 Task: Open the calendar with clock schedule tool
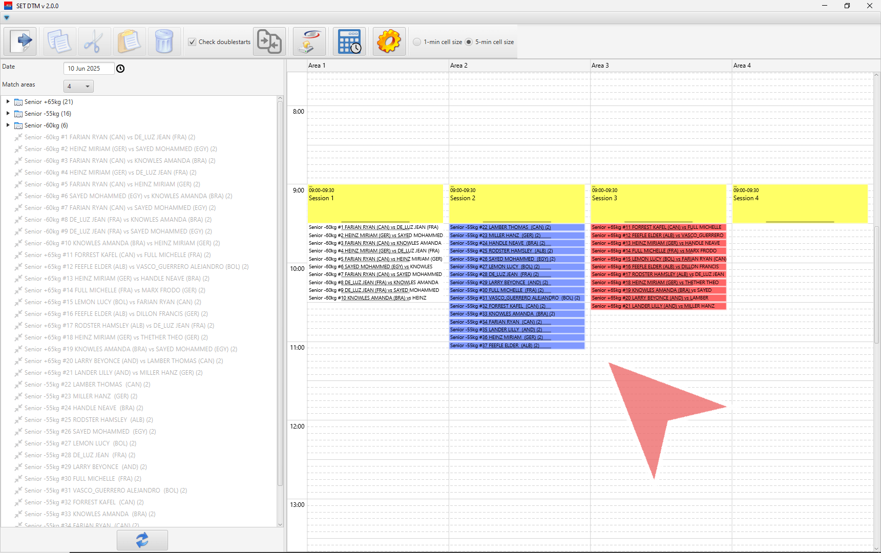point(349,41)
